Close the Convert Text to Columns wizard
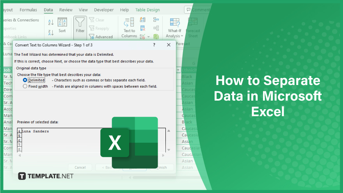Viewport: 343px width, 193px height. [x=169, y=45]
